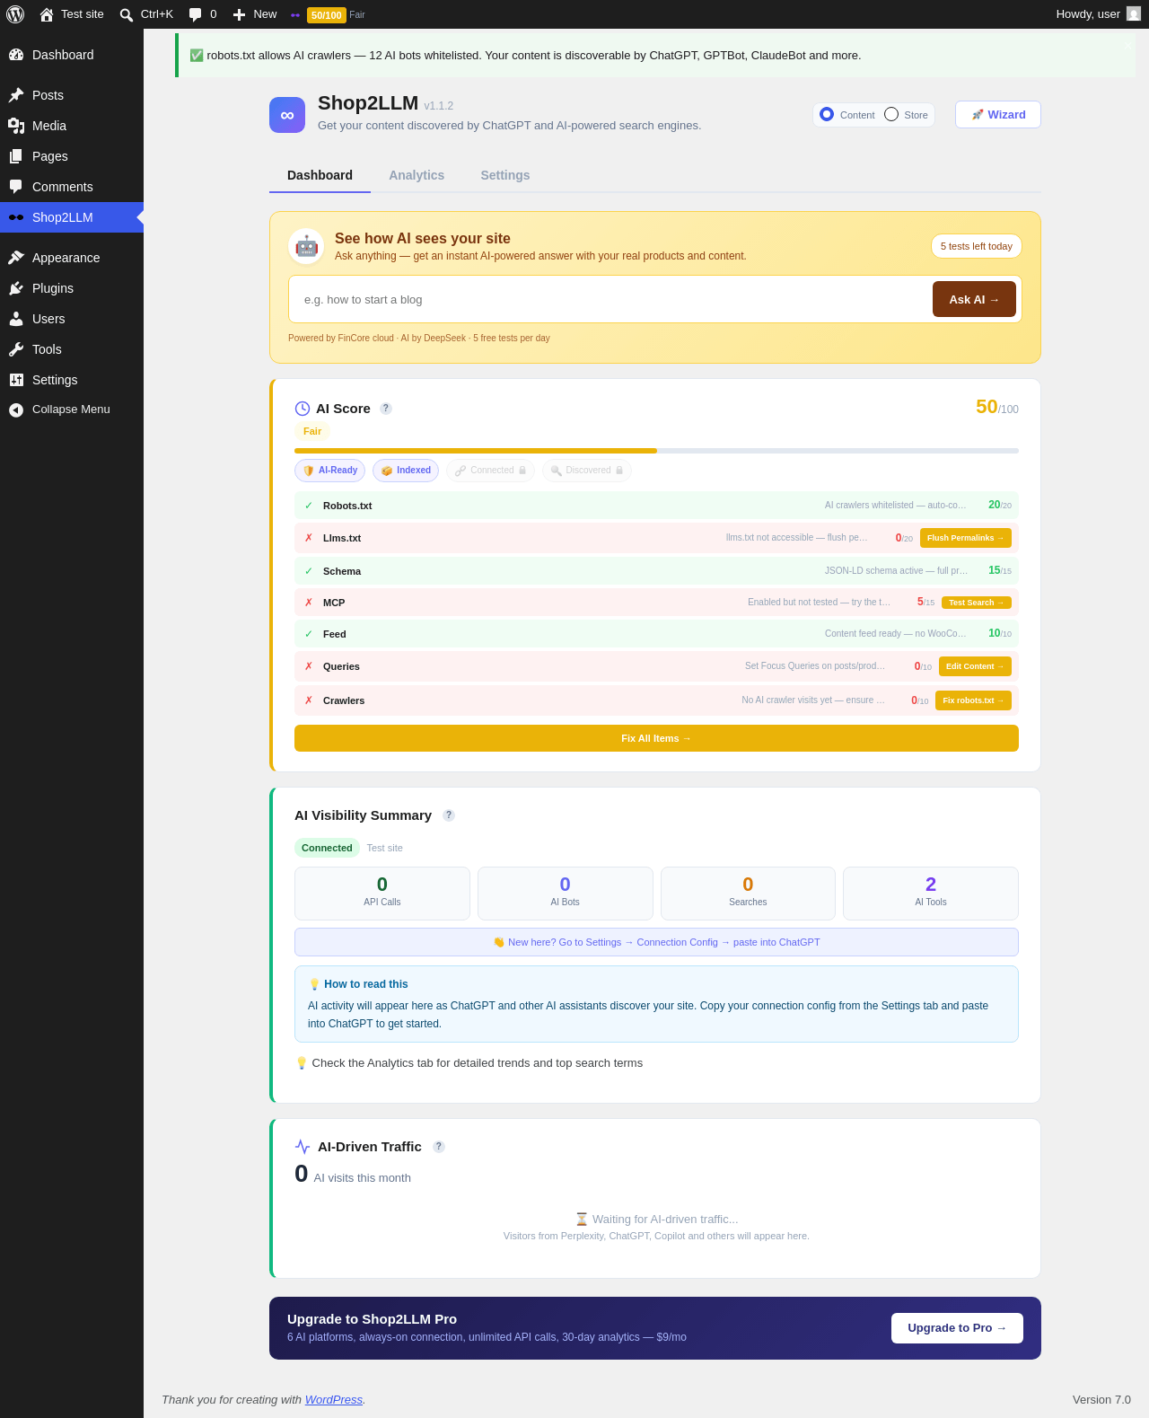The width and height of the screenshot is (1149, 1418).
Task: Open the AI Score help tooltip
Action: pyautogui.click(x=386, y=409)
